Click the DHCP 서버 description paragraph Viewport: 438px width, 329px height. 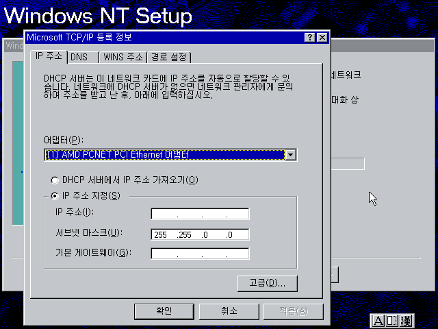pyautogui.click(x=168, y=86)
